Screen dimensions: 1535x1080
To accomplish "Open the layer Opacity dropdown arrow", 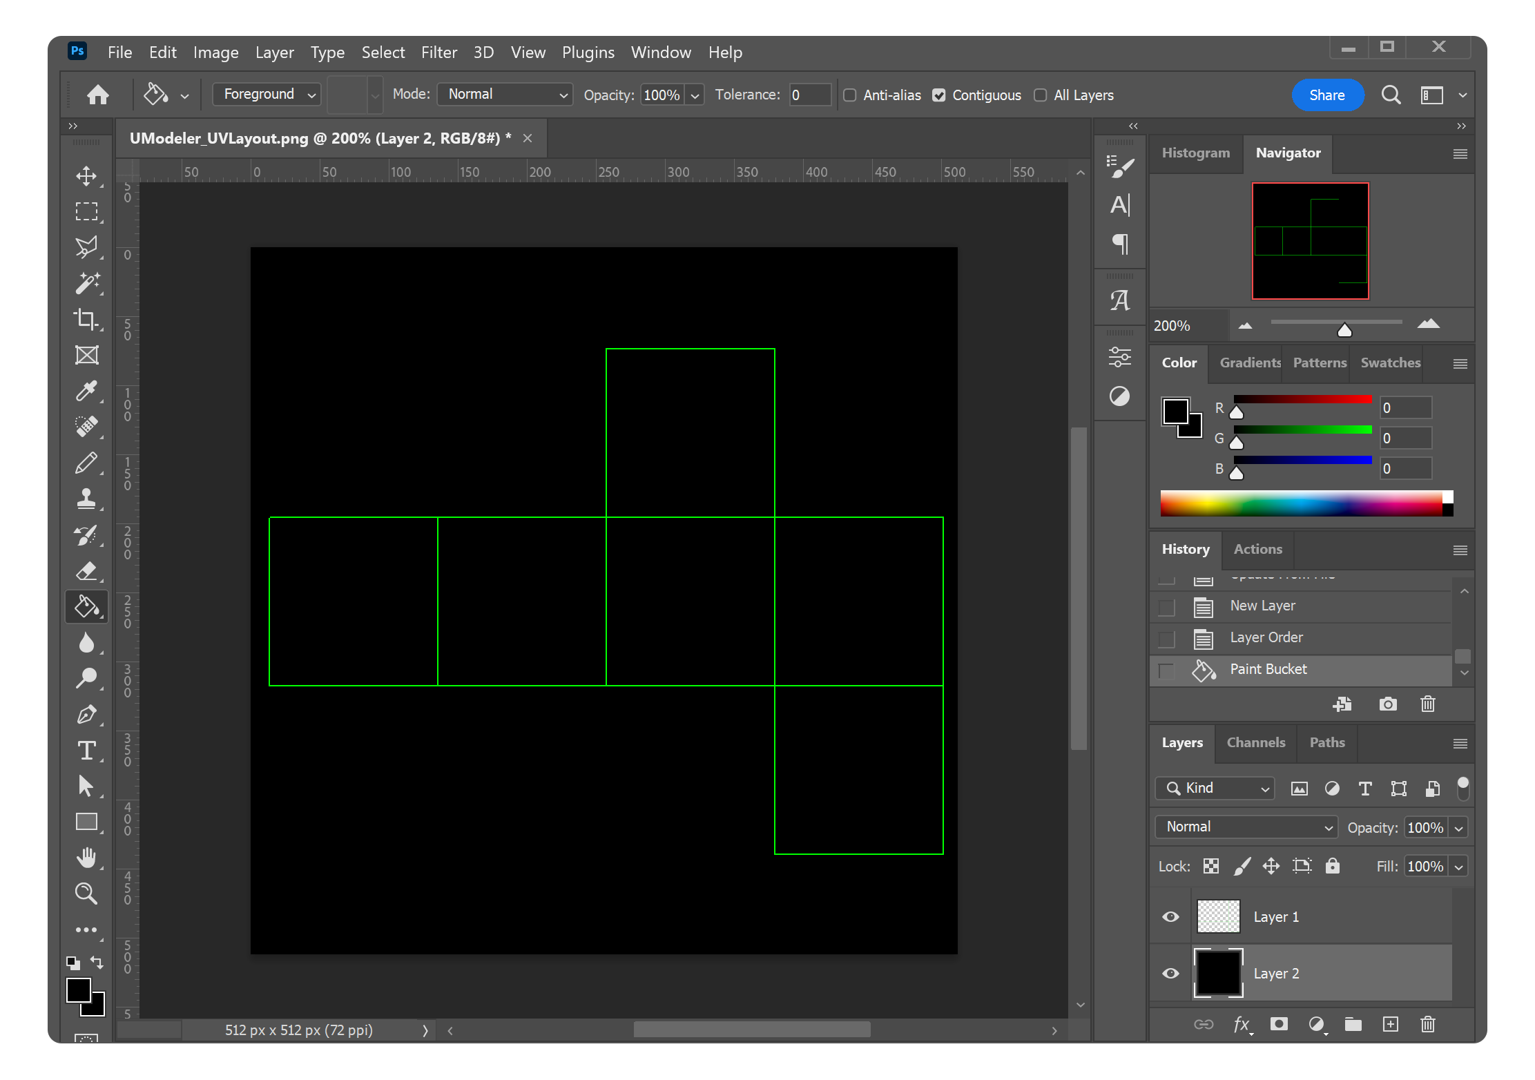I will (1459, 828).
